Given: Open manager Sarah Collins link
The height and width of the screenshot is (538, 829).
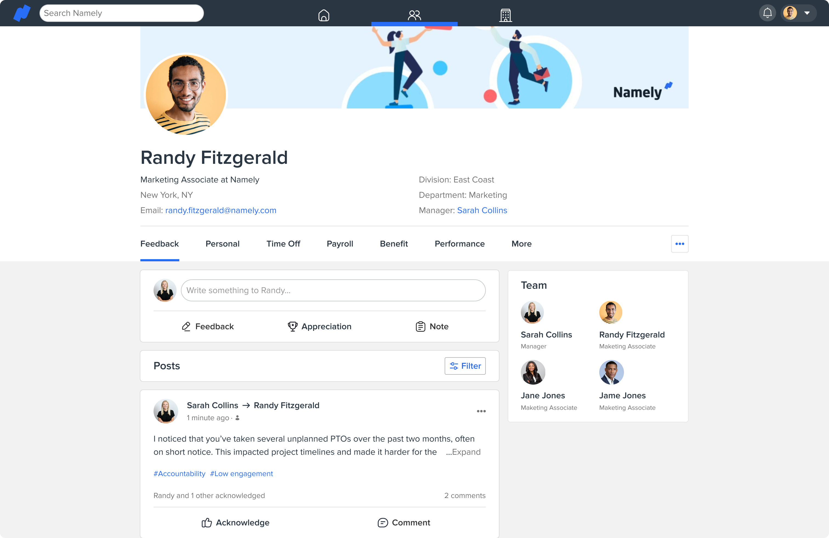Looking at the screenshot, I should tap(482, 210).
